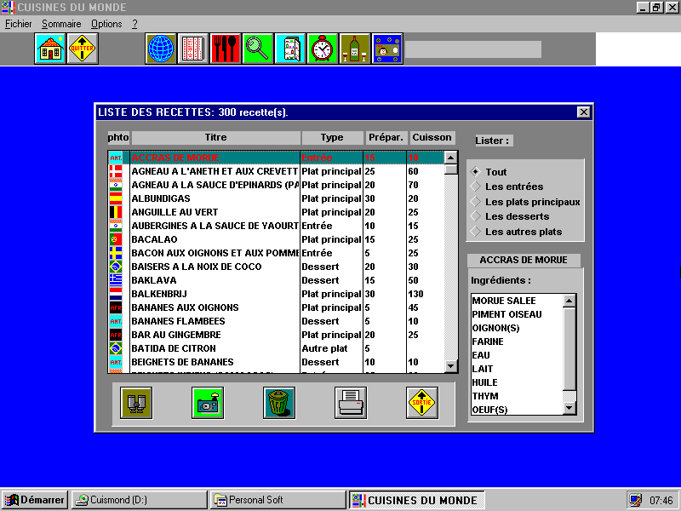Click the trash can delete button
This screenshot has height=511, width=681.
pos(278,403)
